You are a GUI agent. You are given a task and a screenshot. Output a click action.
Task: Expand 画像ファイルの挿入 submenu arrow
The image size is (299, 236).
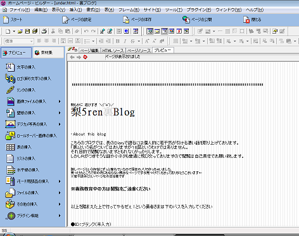pyautogui.click(x=60, y=102)
